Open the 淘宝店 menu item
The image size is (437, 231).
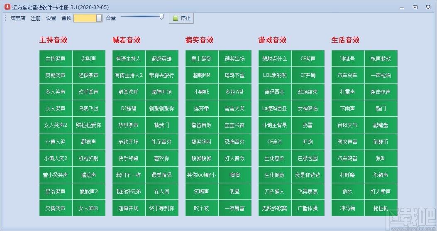coord(18,18)
